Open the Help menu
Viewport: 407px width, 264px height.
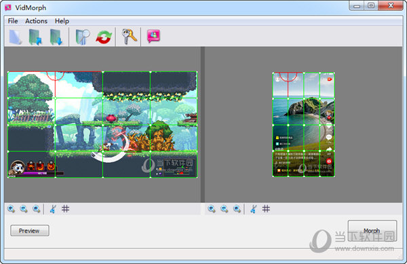62,21
